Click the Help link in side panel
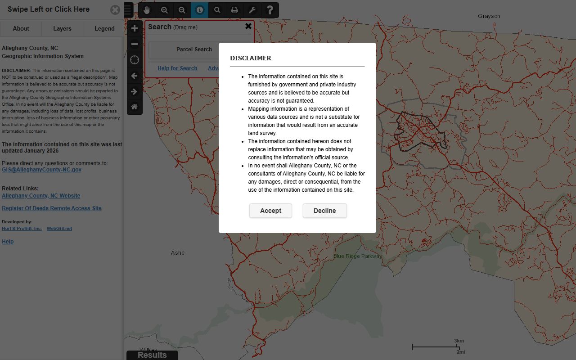Image resolution: width=576 pixels, height=360 pixels. point(8,242)
